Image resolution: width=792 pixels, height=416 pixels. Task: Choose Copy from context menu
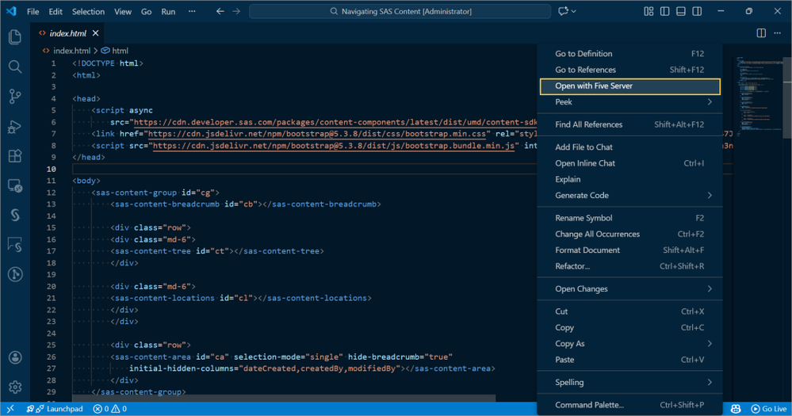click(629, 328)
